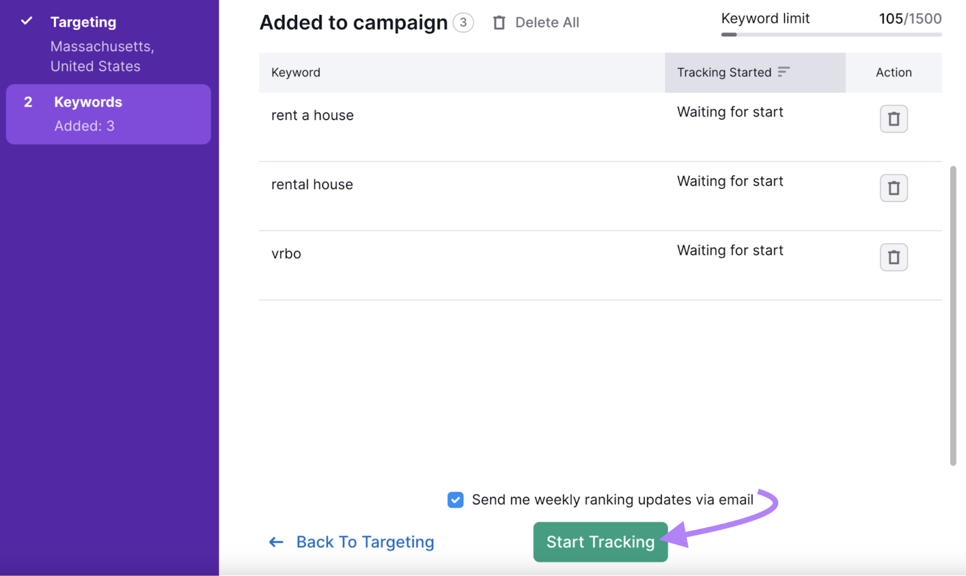The height and width of the screenshot is (576, 966).
Task: Click the 'Keyword limit' label
Action: [765, 19]
